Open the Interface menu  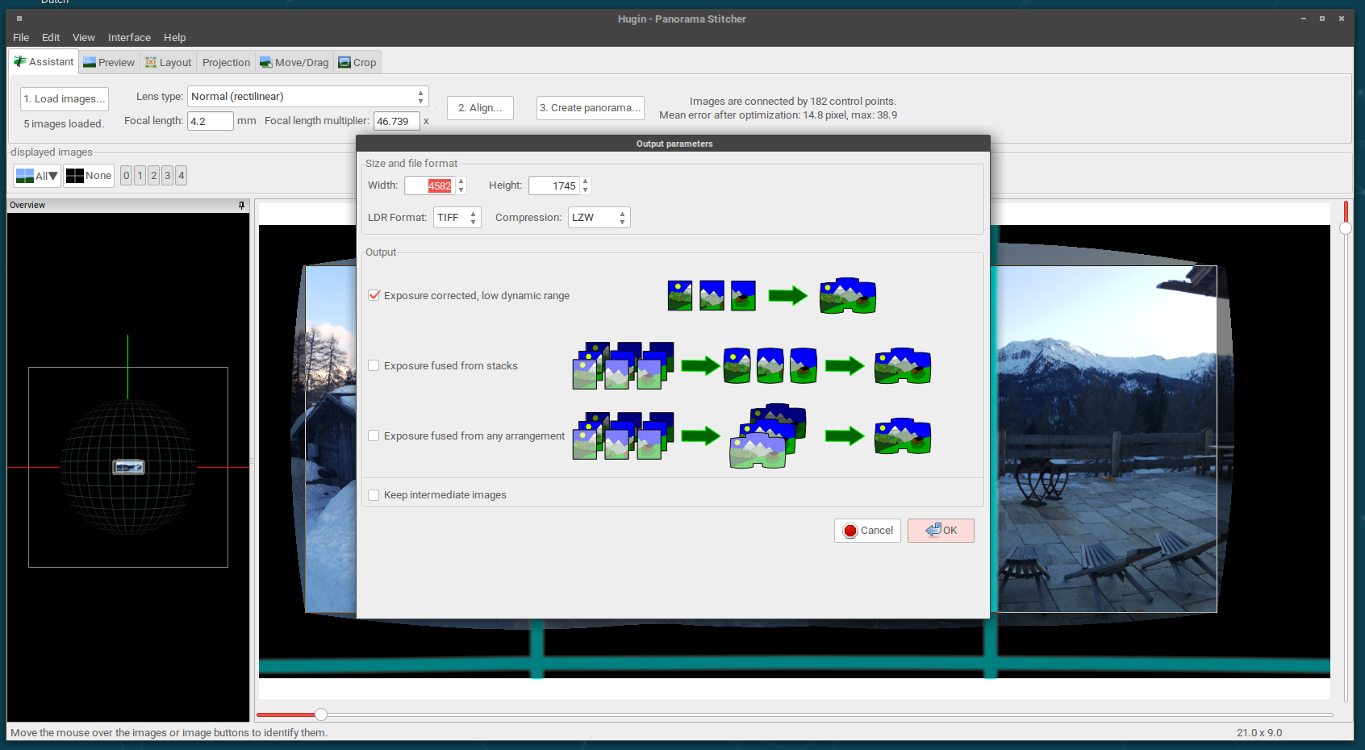129,38
